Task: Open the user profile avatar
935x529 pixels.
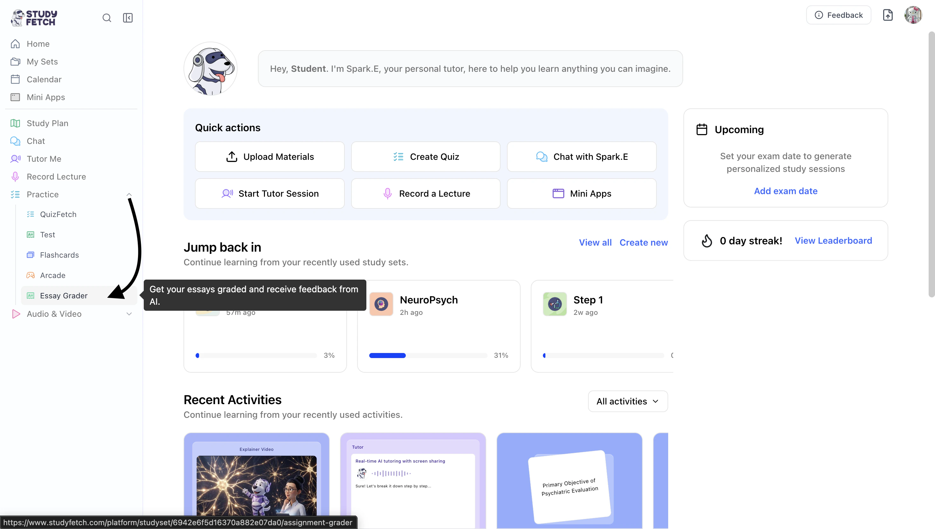Action: click(913, 15)
